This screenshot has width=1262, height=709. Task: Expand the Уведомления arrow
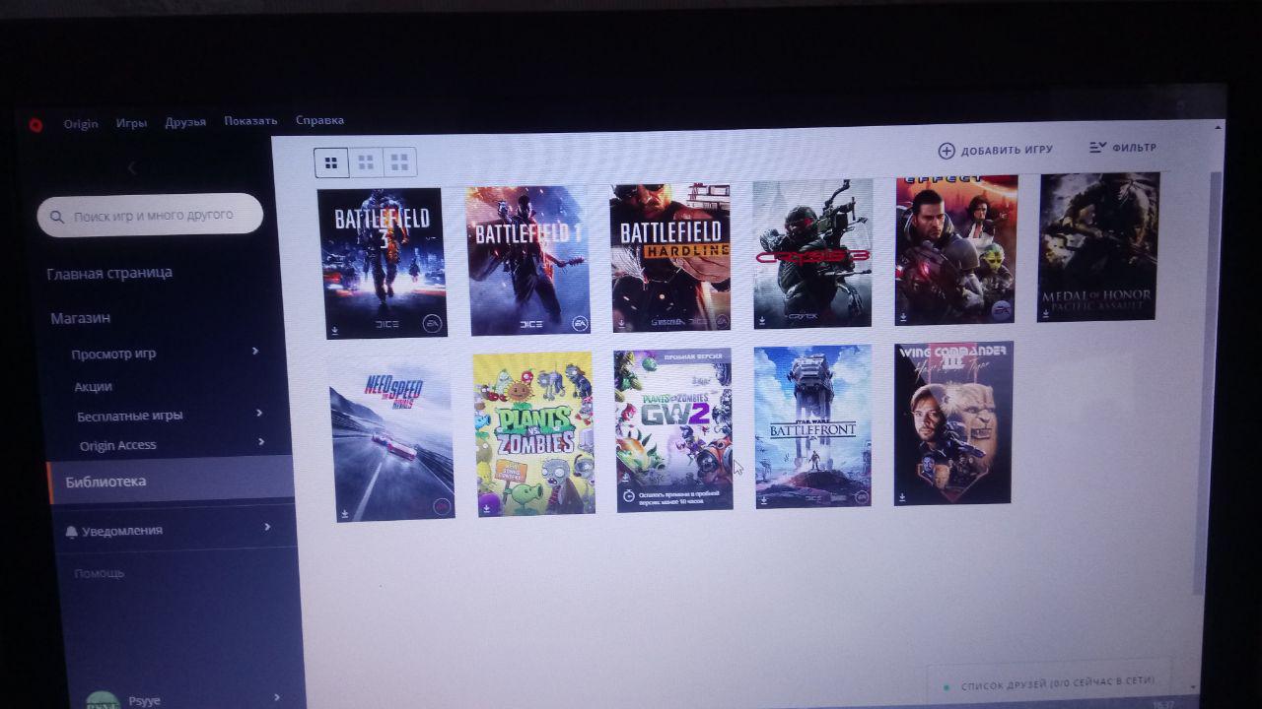(267, 527)
